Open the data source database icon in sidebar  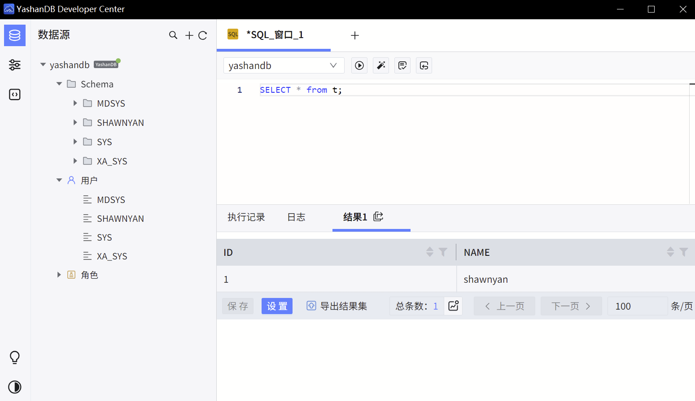15,35
